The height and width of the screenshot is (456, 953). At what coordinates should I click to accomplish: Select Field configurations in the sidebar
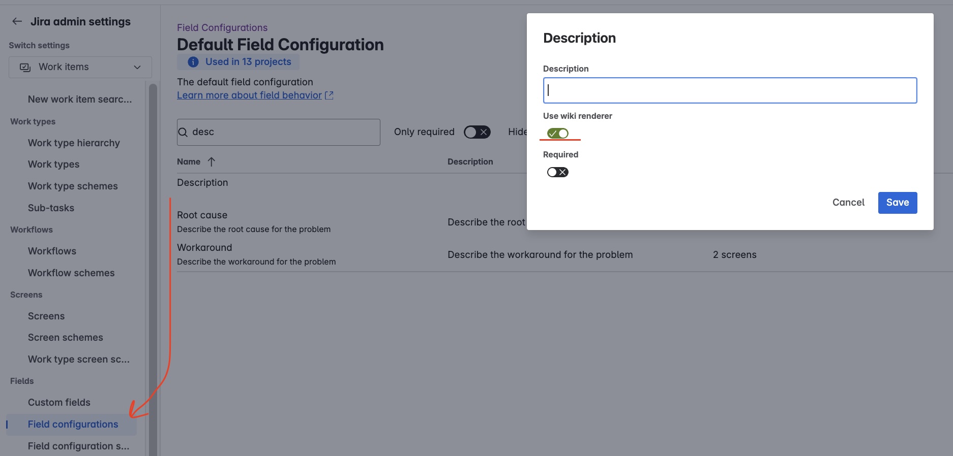click(73, 424)
